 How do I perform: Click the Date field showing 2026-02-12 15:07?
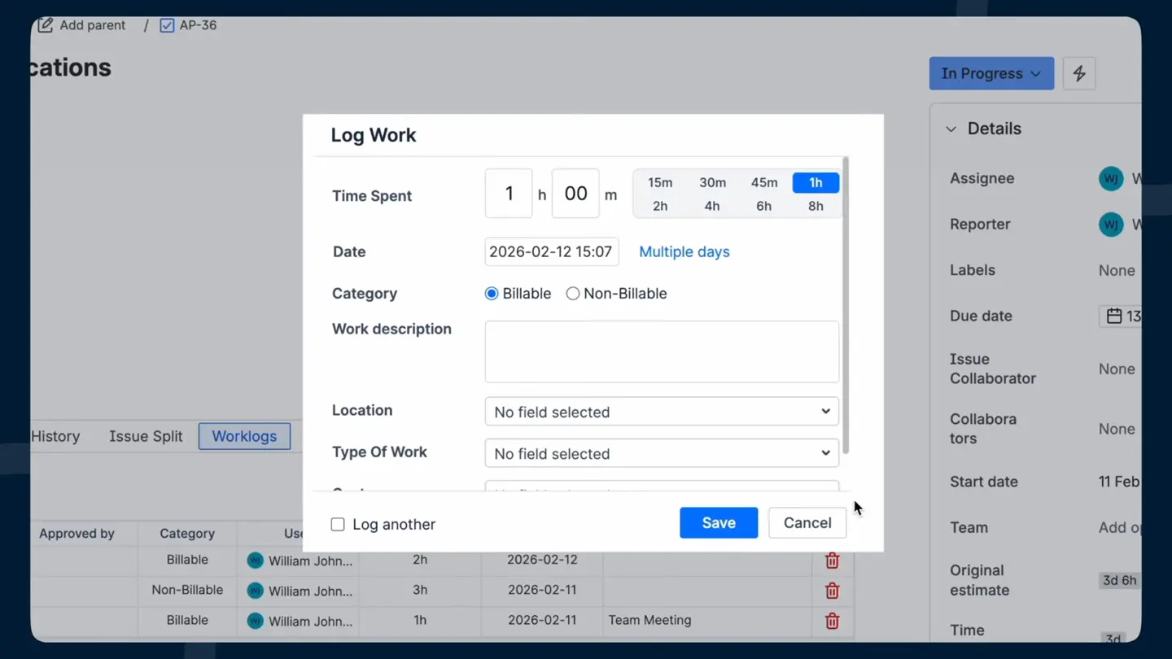pos(552,252)
